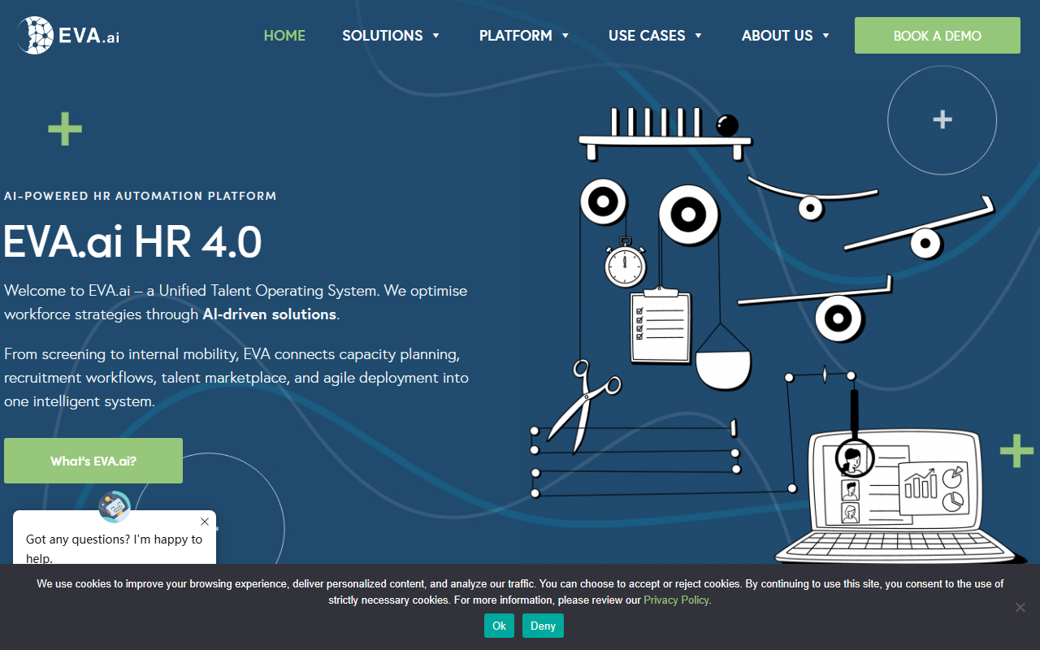The width and height of the screenshot is (1040, 650).
Task: Expand the Solutions dropdown arrow
Action: point(436,36)
